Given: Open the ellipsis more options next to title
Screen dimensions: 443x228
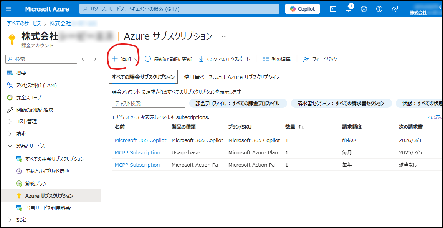Looking at the screenshot, I should [224, 36].
